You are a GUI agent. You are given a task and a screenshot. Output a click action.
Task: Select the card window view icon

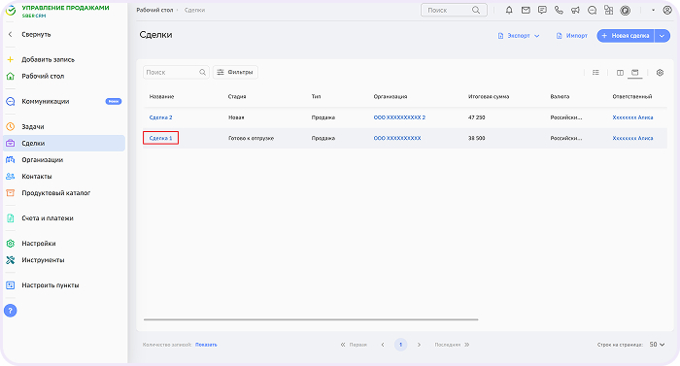coord(635,73)
